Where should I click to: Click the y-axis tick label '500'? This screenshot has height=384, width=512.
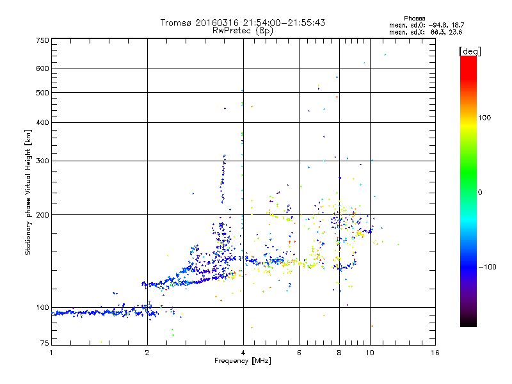pos(42,93)
